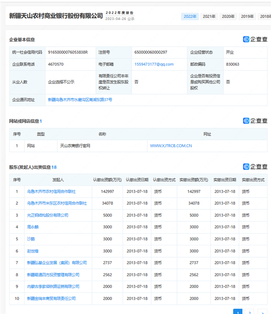The image size is (271, 314).
Task: Click the business status value 开业
Action: (229, 52)
